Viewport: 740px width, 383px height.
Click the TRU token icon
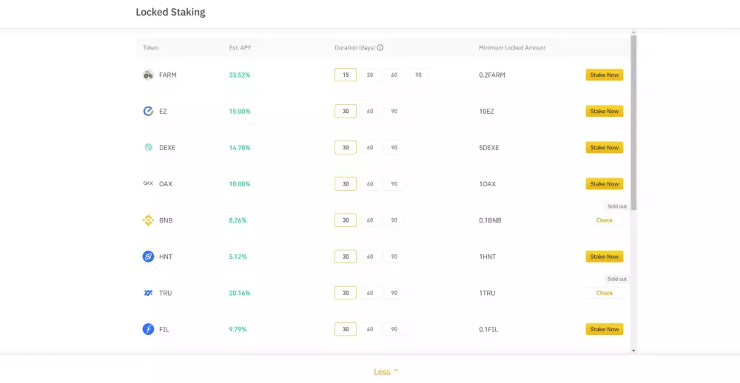(x=148, y=293)
